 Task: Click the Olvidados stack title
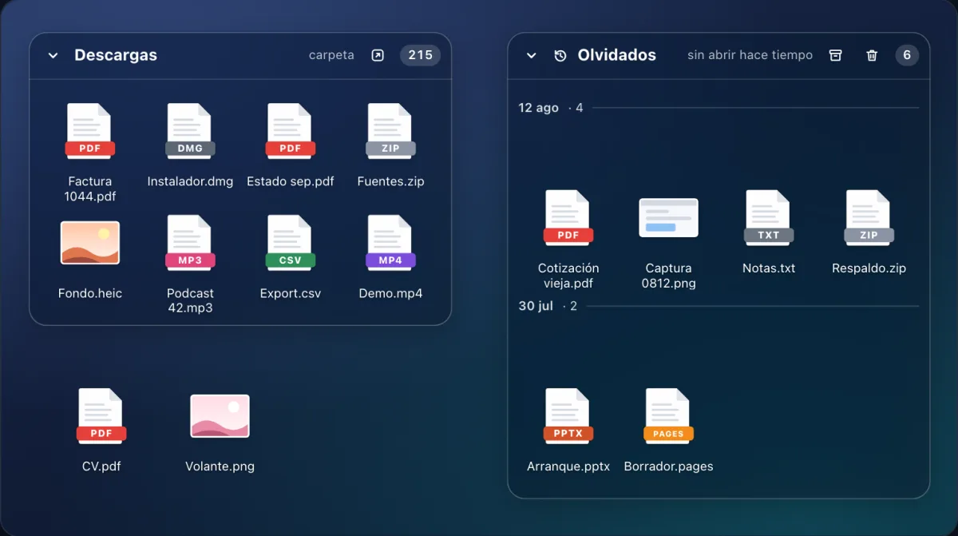pyautogui.click(x=617, y=55)
